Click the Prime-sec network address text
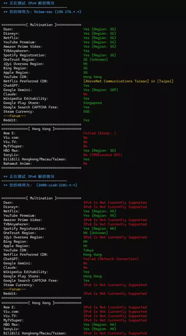Viewport: 186px width, 336px height. pyautogui.click(x=57, y=12)
